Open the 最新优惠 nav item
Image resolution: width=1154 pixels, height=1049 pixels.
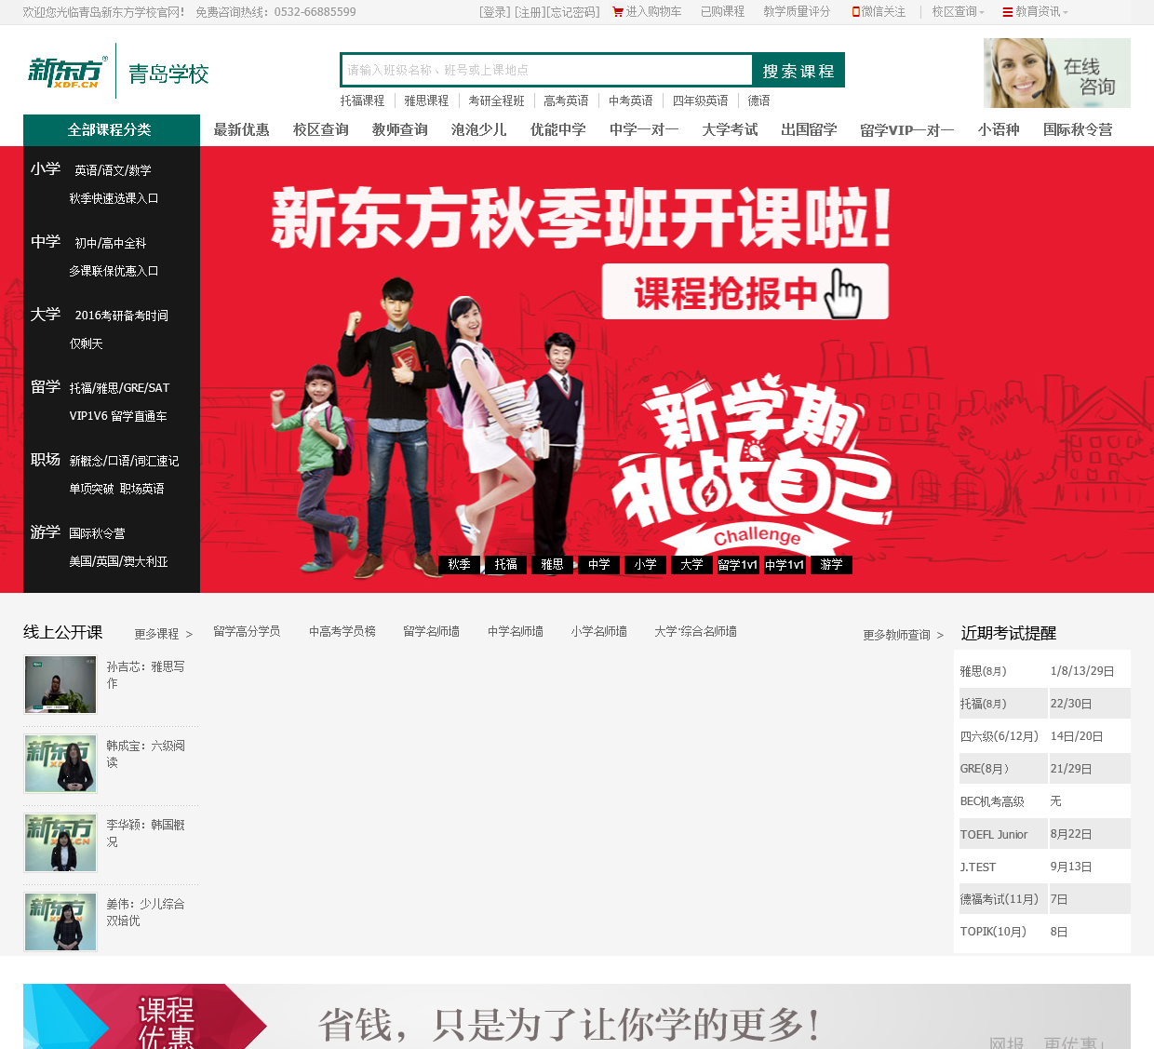(242, 130)
